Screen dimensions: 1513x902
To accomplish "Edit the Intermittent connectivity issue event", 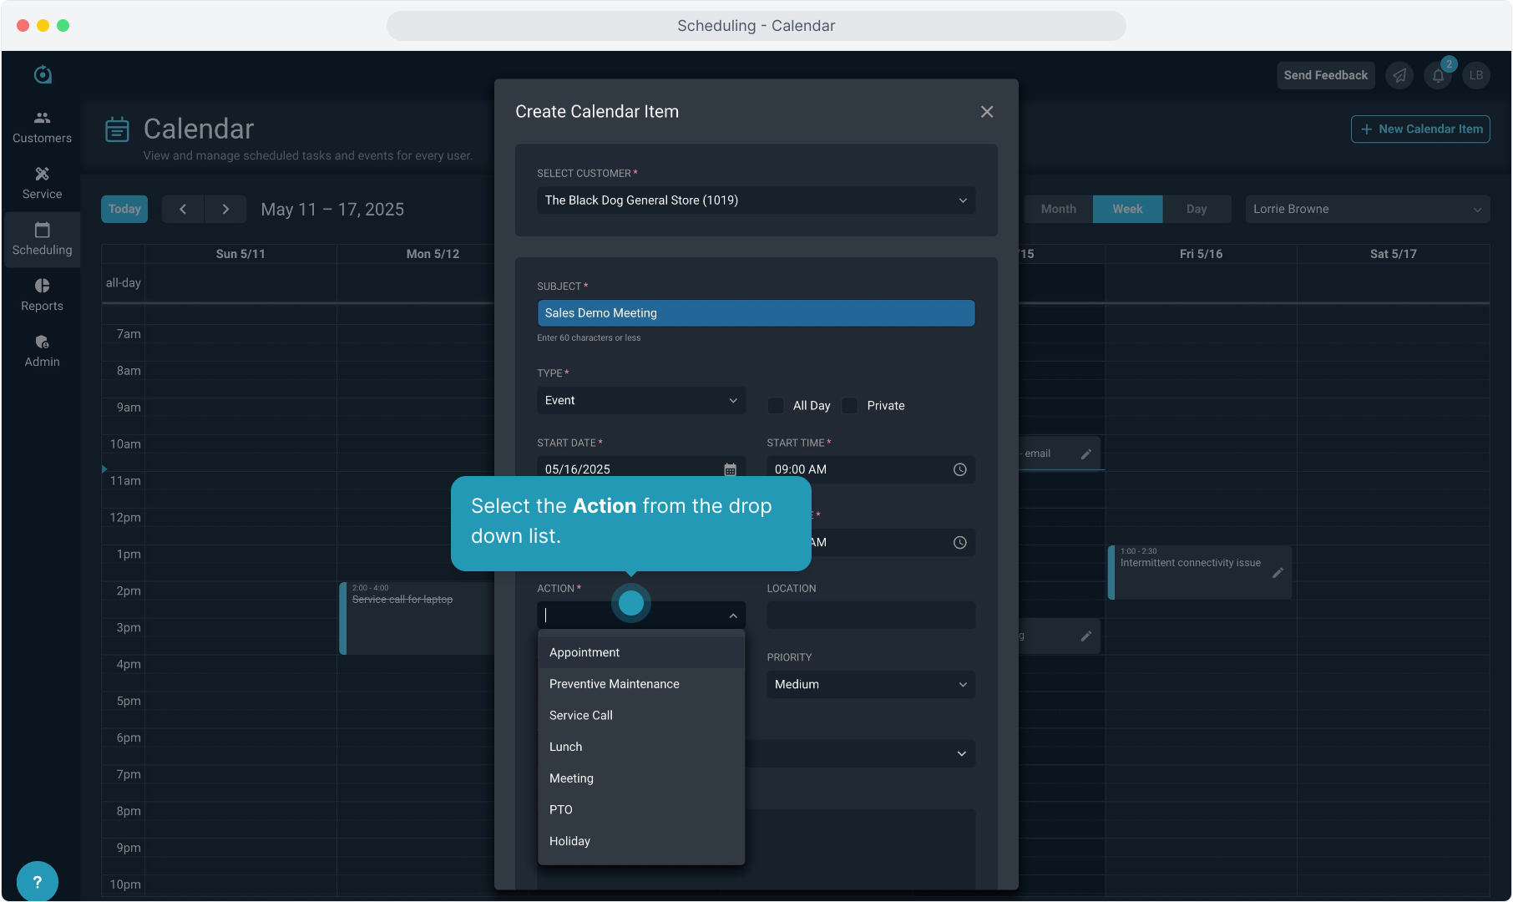I will coord(1278,573).
